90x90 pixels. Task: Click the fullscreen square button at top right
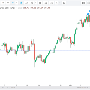(x=88, y=3)
